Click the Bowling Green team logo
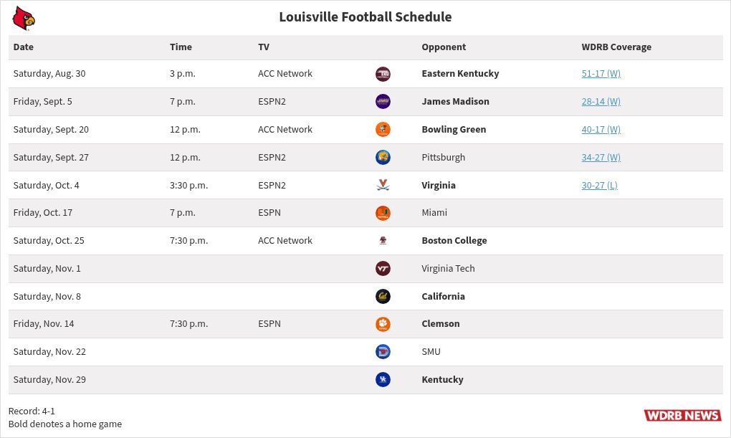The width and height of the screenshot is (731, 438). tap(383, 130)
